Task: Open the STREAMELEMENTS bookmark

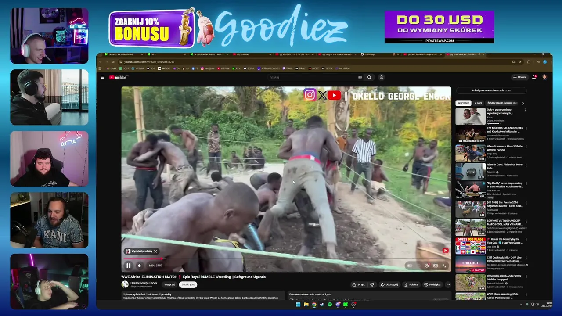Action: click(268, 68)
